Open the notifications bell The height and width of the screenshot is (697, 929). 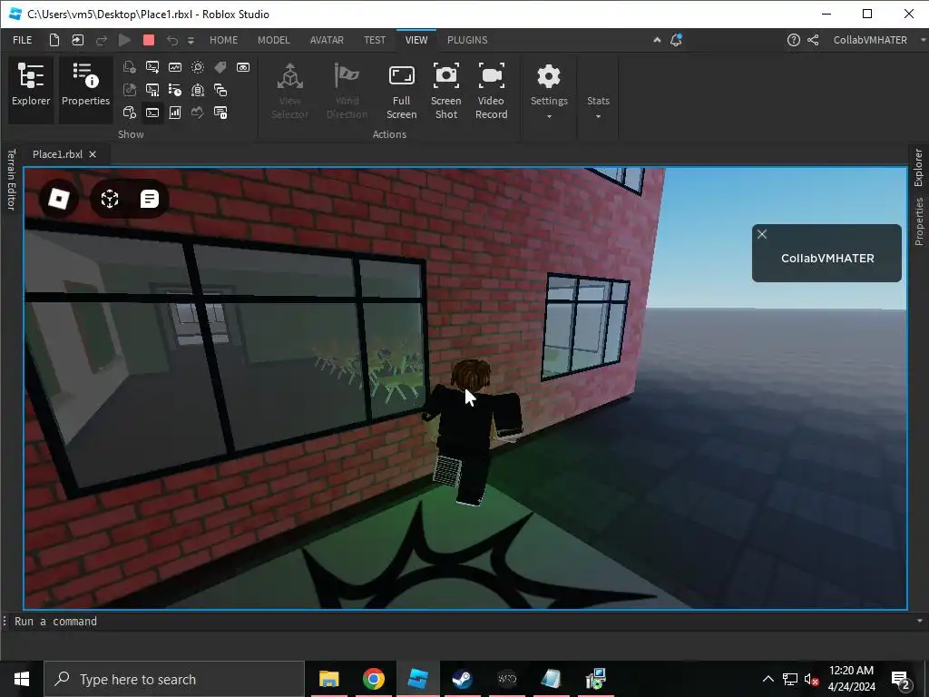click(x=675, y=40)
